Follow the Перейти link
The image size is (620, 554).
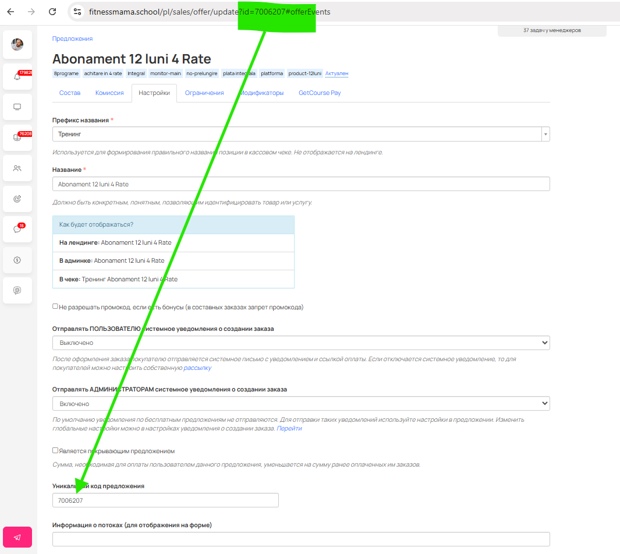(289, 429)
